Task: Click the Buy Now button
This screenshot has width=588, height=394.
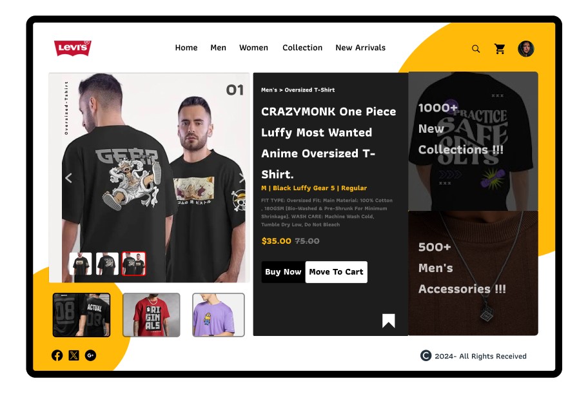Action: [x=284, y=272]
